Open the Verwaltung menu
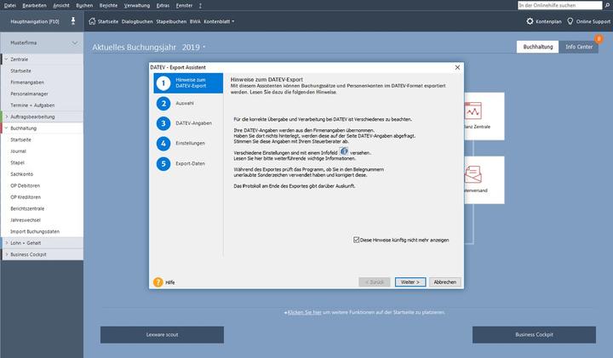This screenshot has width=613, height=358. 137,5
